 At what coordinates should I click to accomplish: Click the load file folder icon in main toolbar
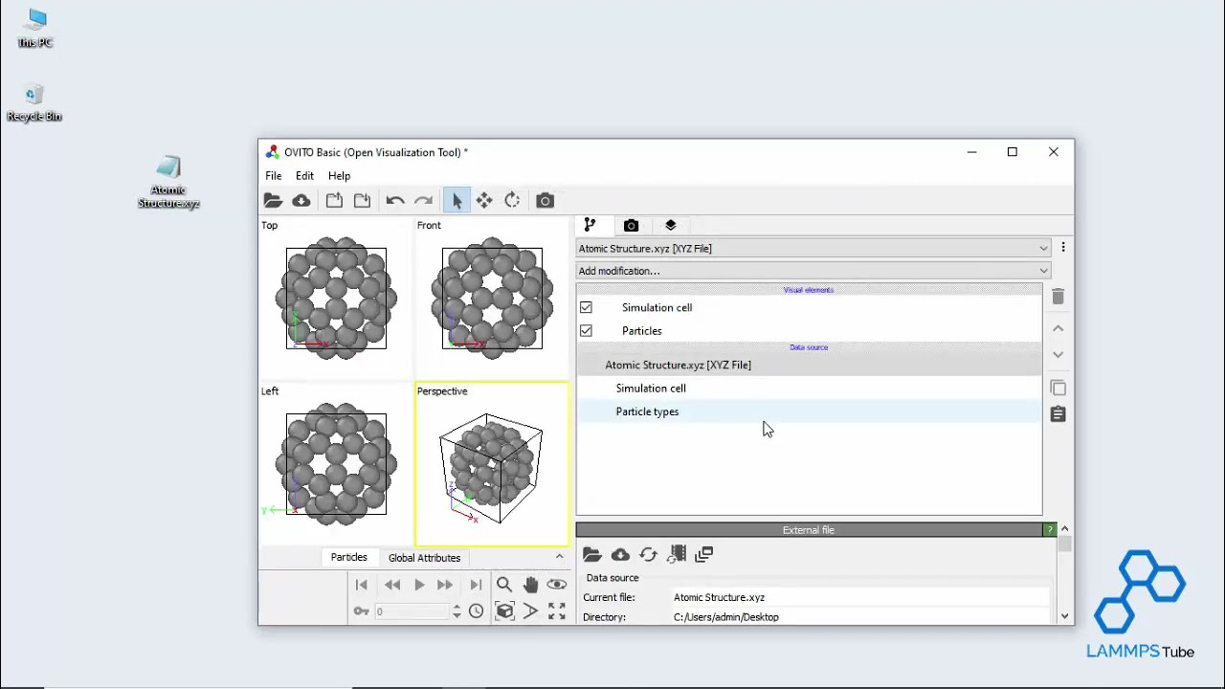(273, 201)
